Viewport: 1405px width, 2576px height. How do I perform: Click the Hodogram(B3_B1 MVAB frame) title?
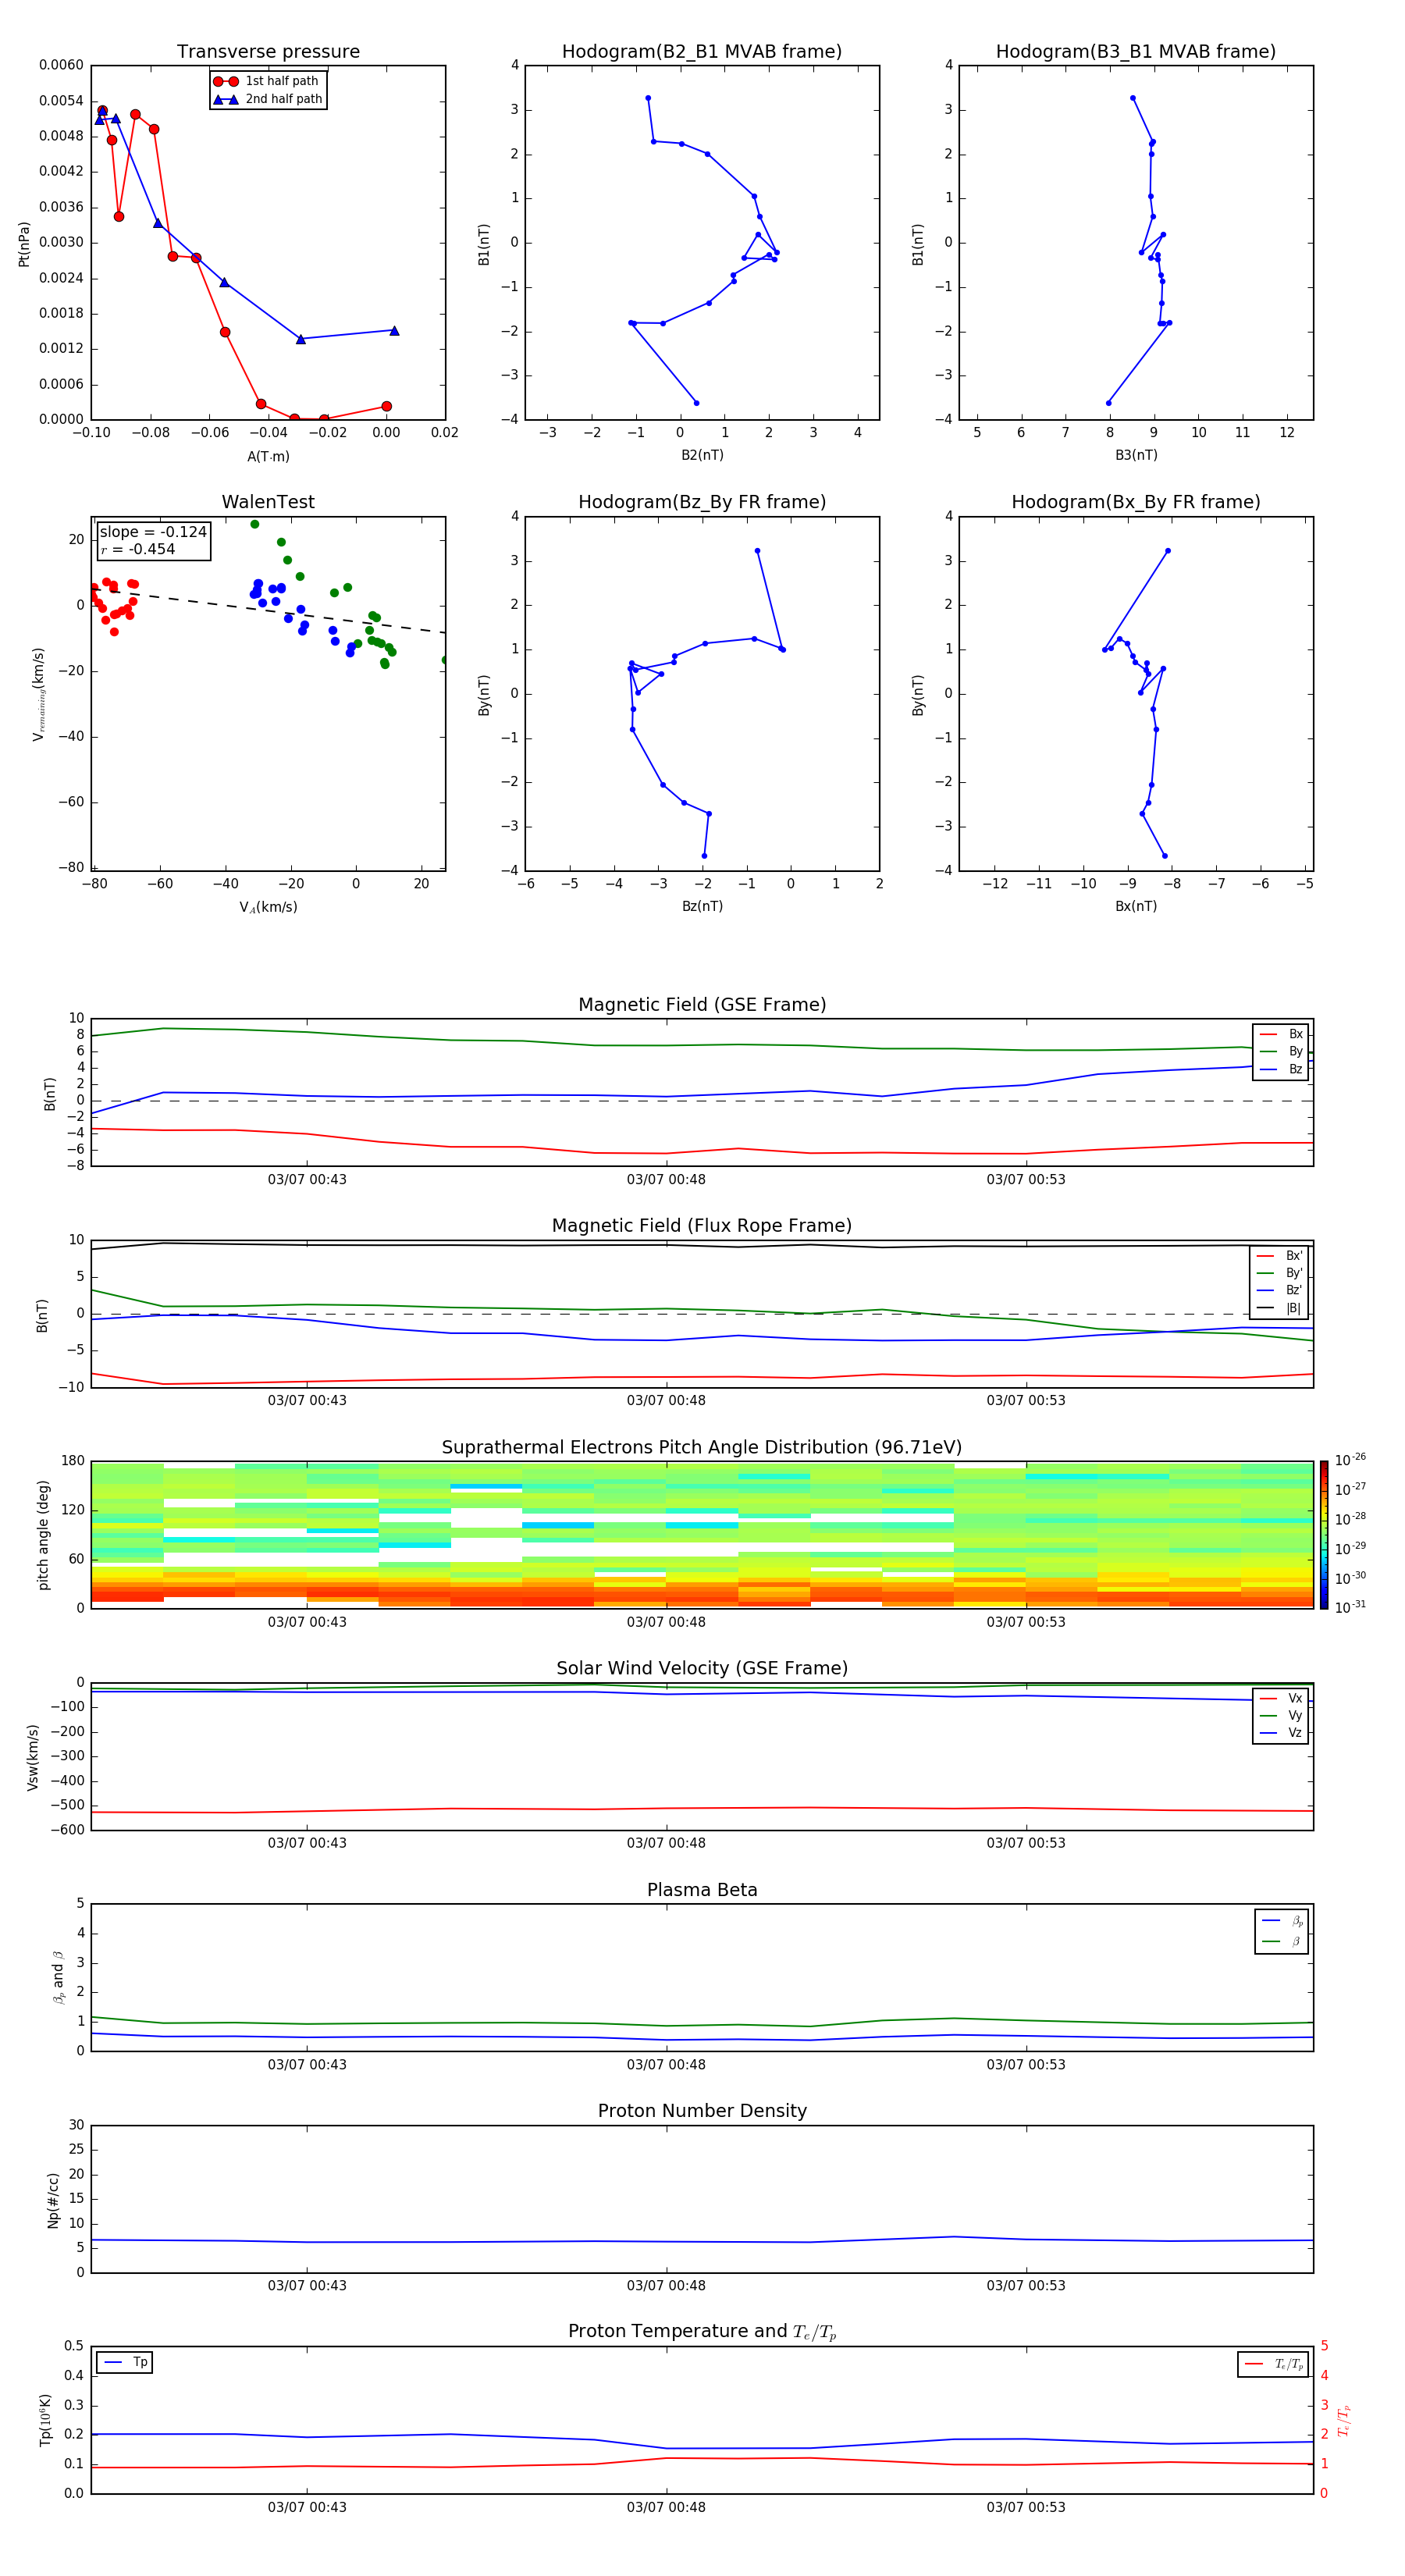pyautogui.click(x=1136, y=52)
